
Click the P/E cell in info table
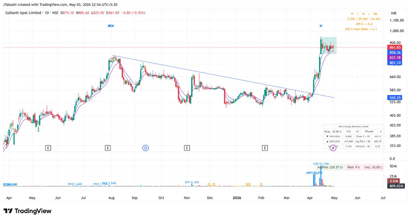point(349,131)
